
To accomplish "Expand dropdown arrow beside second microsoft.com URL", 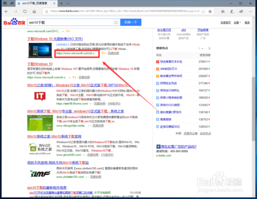I will [x=70, y=78].
